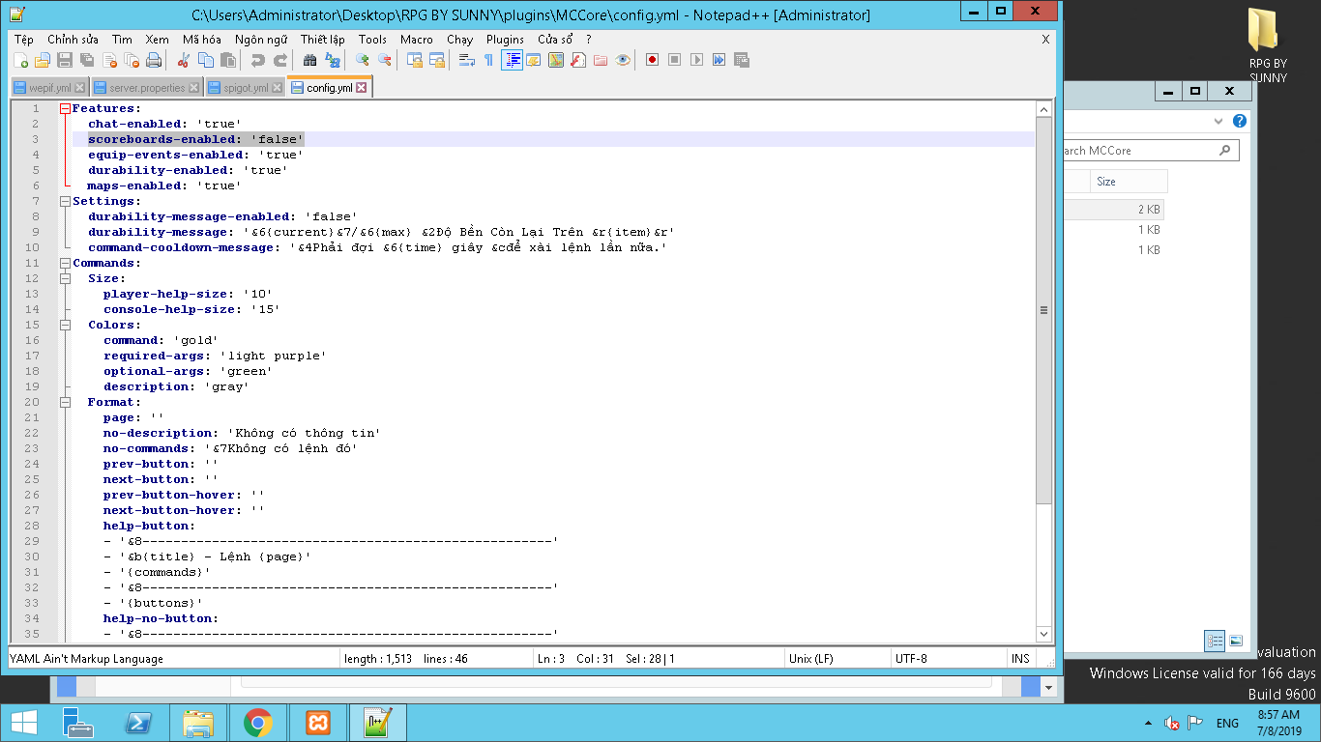The width and height of the screenshot is (1321, 742).
Task: Open Folder as Workspace toolbar icon
Action: point(601,60)
